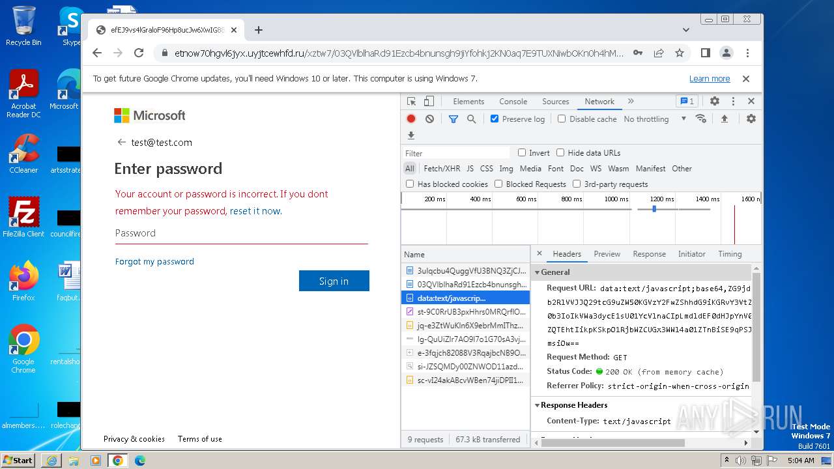This screenshot has width=834, height=469.
Task: Bookmark this page with star icon
Action: 680,53
